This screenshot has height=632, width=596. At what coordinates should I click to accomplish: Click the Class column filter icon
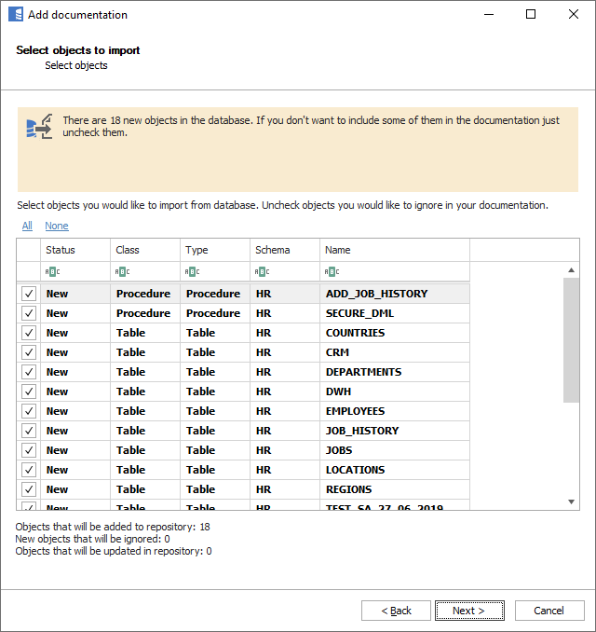(122, 272)
